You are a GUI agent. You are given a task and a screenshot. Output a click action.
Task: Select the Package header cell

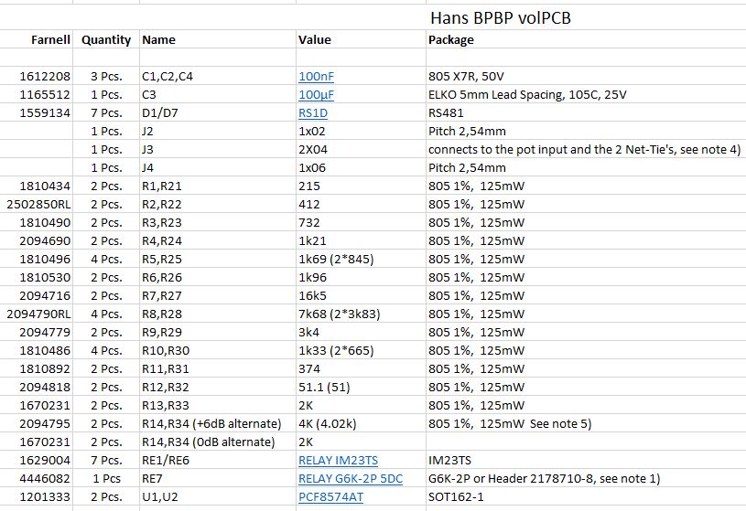[586, 39]
